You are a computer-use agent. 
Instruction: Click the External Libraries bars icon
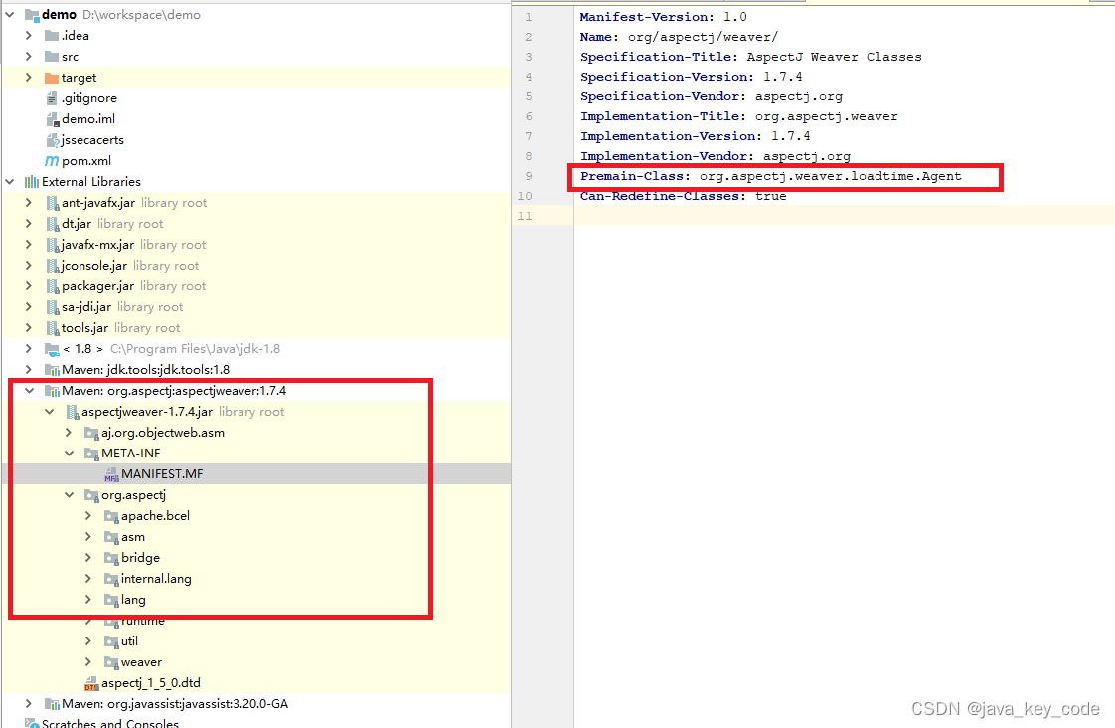[x=31, y=181]
